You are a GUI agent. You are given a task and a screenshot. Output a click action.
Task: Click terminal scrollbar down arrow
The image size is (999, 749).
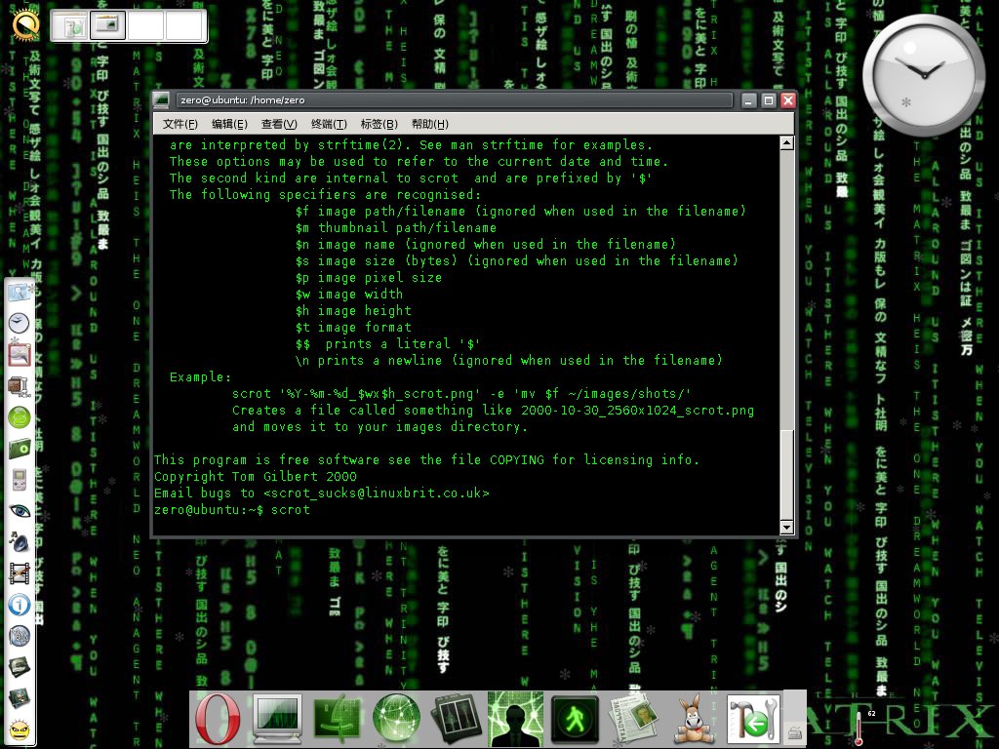(787, 527)
